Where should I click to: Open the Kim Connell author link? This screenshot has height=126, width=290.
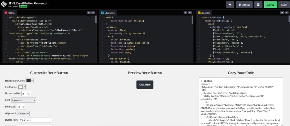13,7
